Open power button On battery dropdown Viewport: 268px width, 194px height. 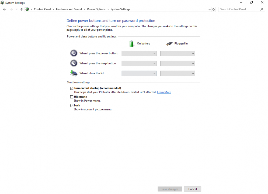139,53
